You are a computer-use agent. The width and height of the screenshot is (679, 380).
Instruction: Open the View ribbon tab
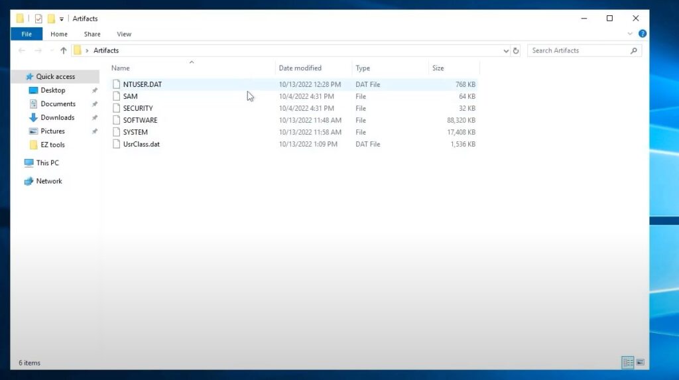click(124, 34)
